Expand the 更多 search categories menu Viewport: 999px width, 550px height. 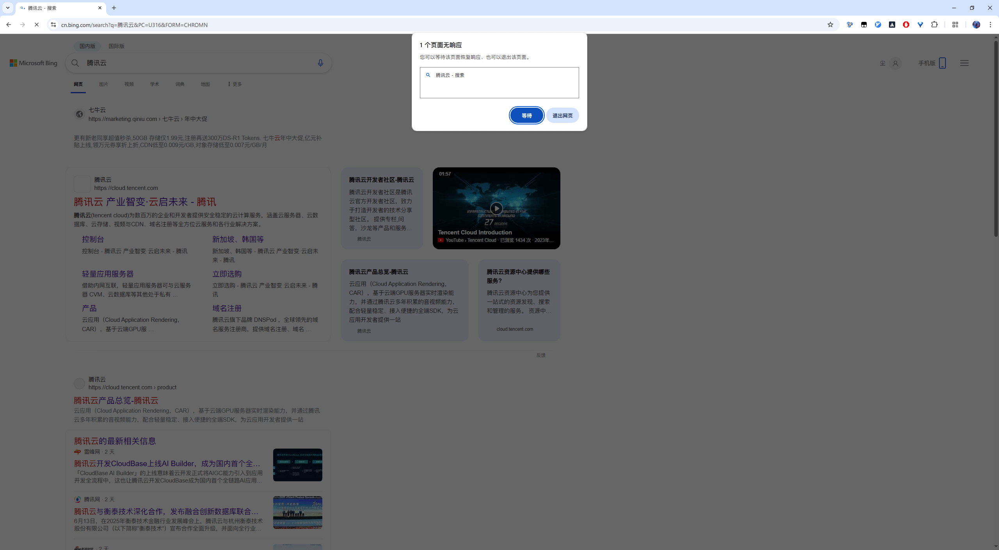[x=235, y=84]
